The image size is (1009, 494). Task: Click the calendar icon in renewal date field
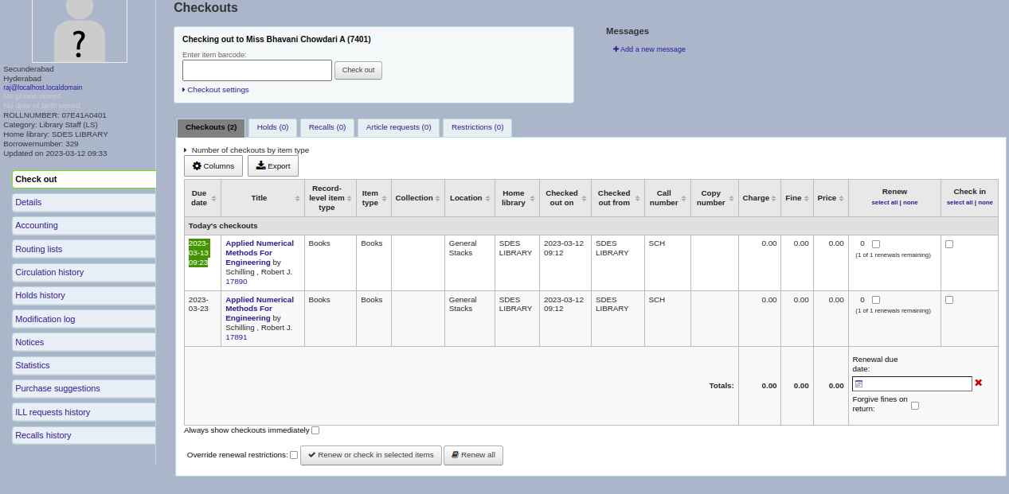(859, 384)
